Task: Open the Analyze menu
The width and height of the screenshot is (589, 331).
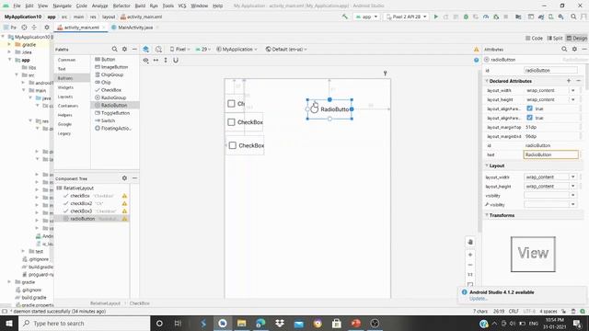Action: pyautogui.click(x=99, y=6)
